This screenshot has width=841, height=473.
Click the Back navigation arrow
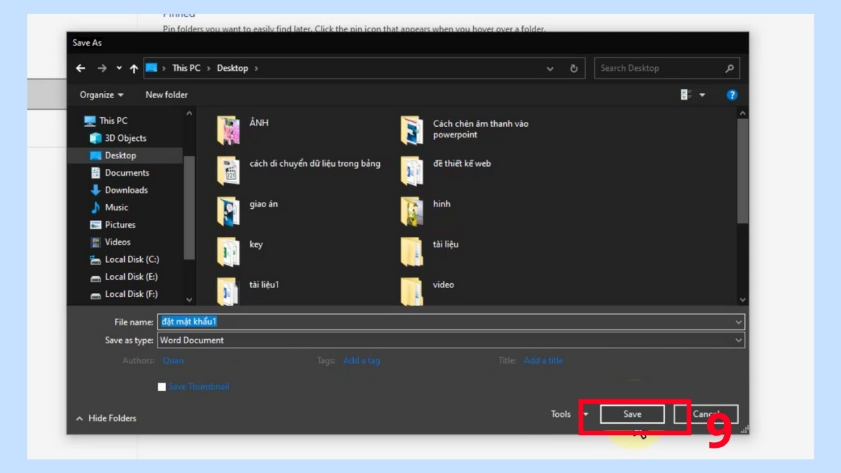(81, 68)
